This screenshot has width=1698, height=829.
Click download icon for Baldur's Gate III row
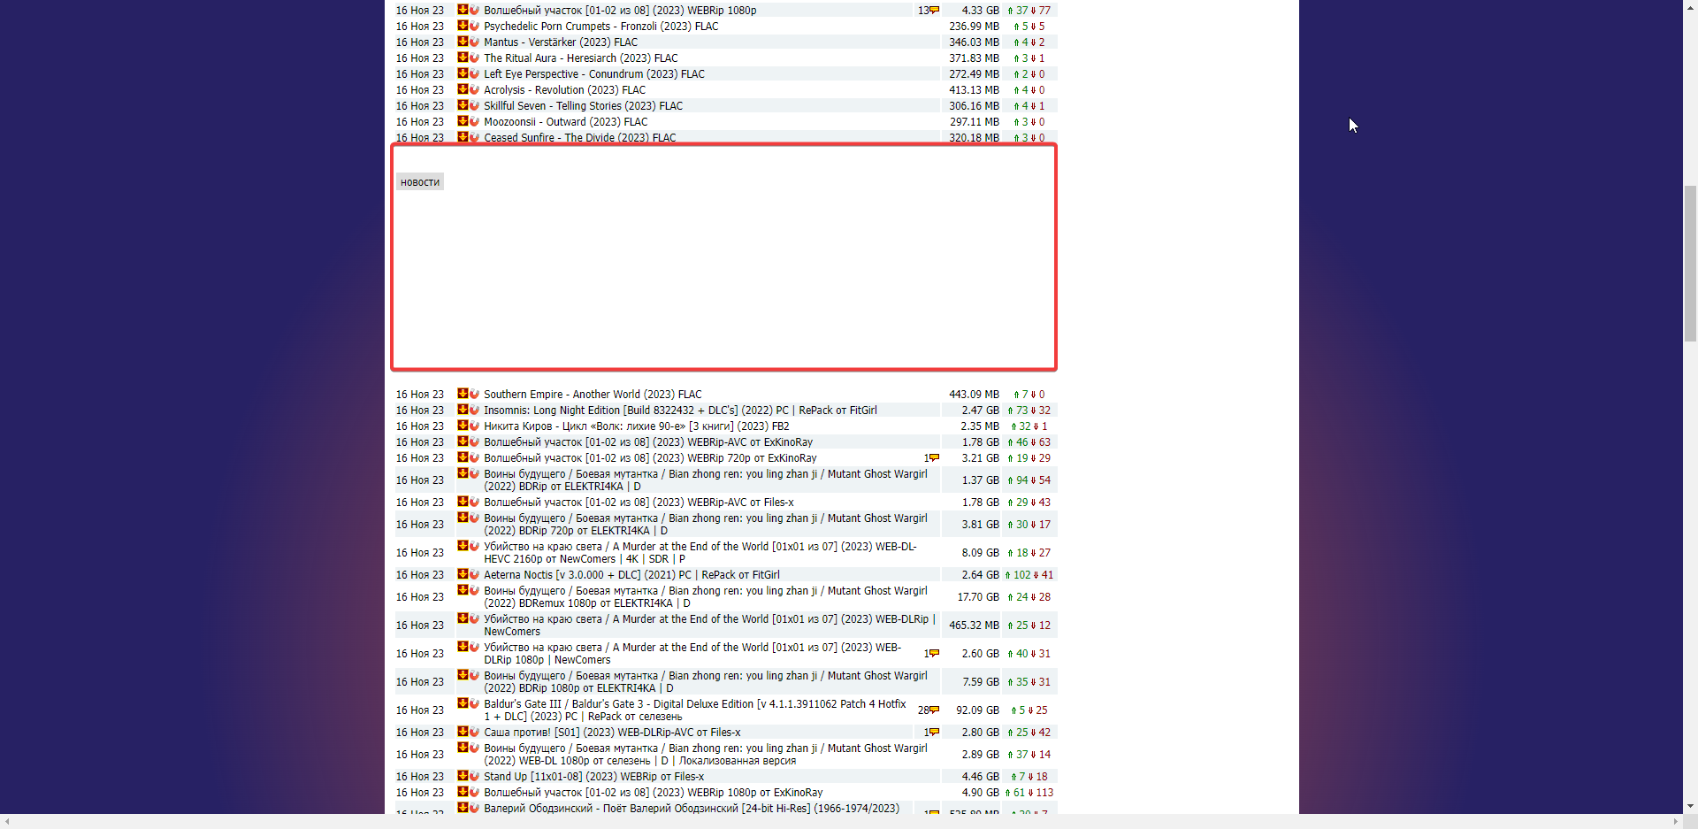[463, 703]
